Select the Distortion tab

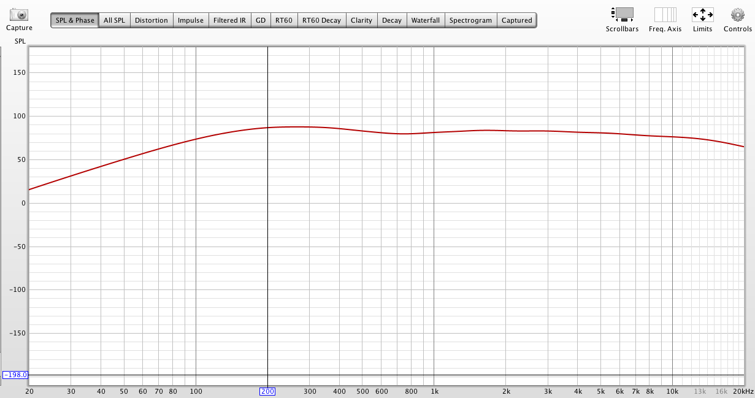[x=151, y=20]
